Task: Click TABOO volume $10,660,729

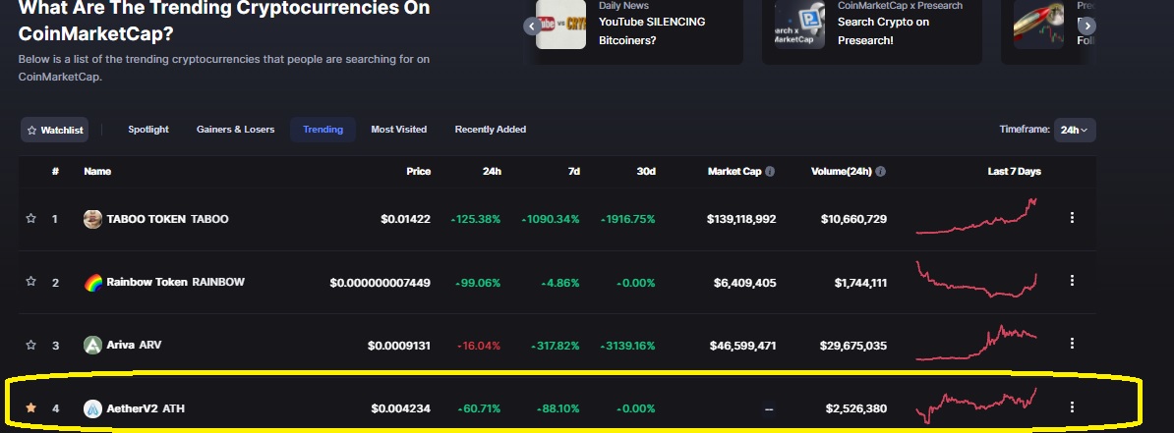Action: pyautogui.click(x=853, y=219)
